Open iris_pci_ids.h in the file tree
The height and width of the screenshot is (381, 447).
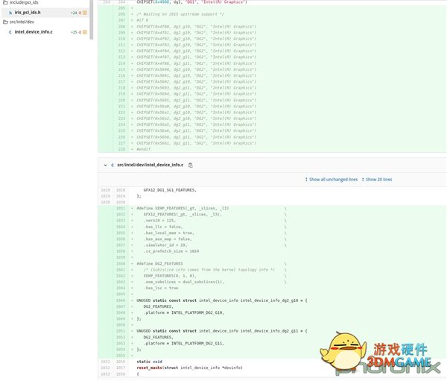28,13
